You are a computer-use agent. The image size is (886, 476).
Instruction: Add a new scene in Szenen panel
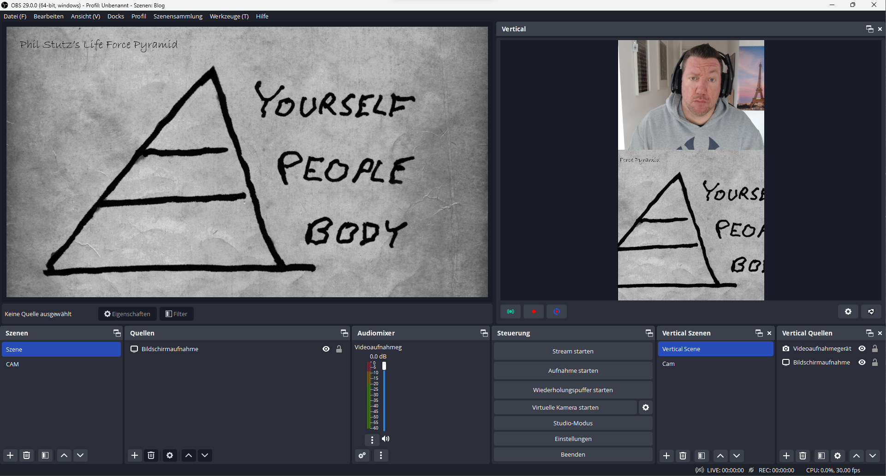[10, 455]
